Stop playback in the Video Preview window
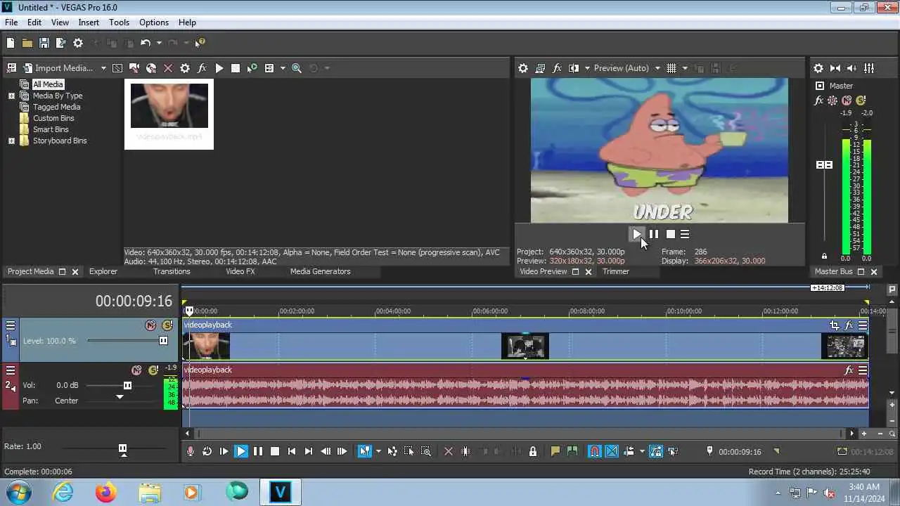The width and height of the screenshot is (900, 506). 671,234
